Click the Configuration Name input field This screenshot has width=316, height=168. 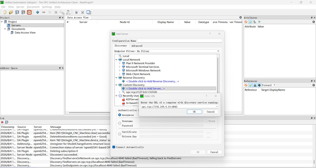(x=180, y=41)
